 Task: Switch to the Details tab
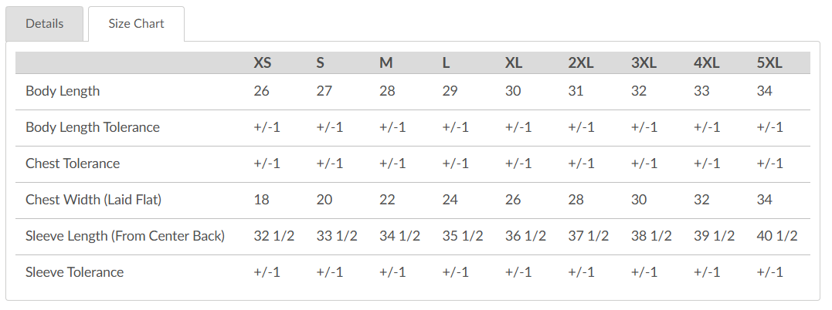(44, 23)
